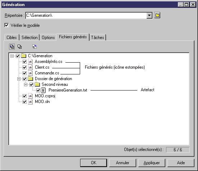Click the use graphical selection toolbar icon

click(34, 47)
